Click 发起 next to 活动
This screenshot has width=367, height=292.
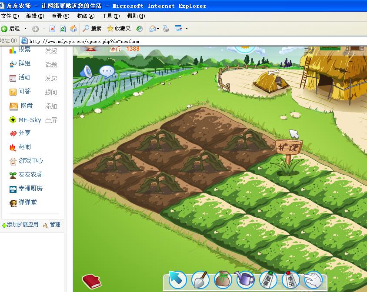[x=51, y=78]
